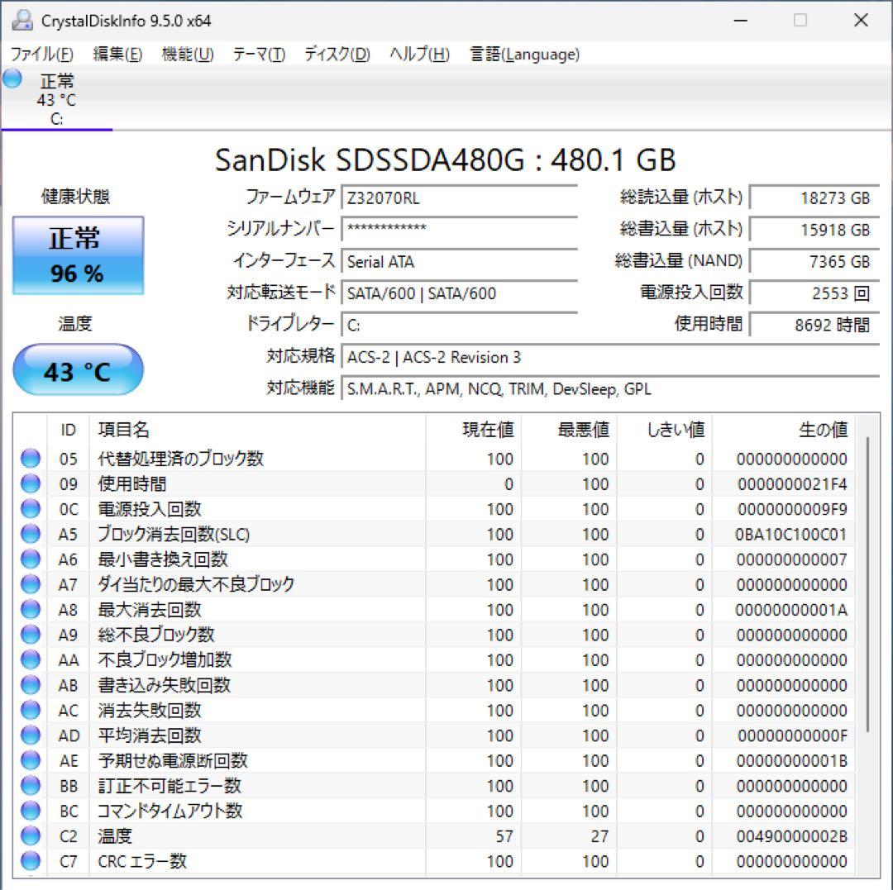Click the status circle for 使用時間 row 09
Image resolution: width=893 pixels, height=890 pixels.
coord(30,483)
